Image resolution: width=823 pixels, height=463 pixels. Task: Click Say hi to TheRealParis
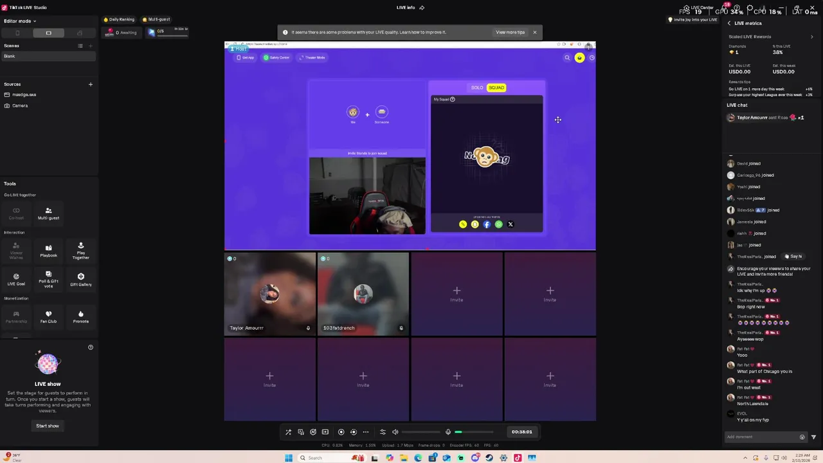pyautogui.click(x=793, y=257)
